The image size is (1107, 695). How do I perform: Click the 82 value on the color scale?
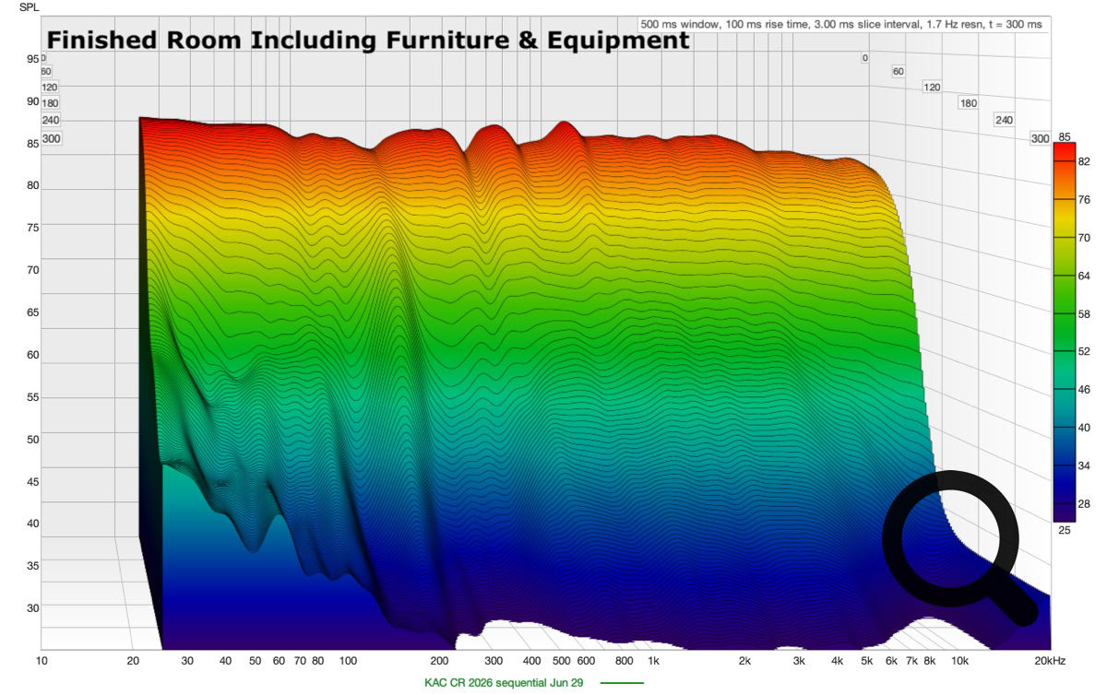tap(1085, 160)
